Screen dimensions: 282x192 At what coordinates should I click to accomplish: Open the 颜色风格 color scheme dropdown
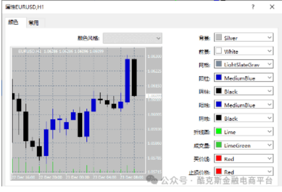coord(133,38)
